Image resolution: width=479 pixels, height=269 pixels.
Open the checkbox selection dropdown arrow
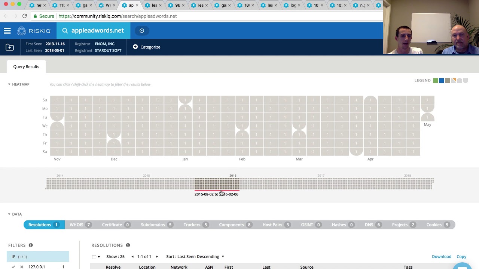click(x=99, y=257)
